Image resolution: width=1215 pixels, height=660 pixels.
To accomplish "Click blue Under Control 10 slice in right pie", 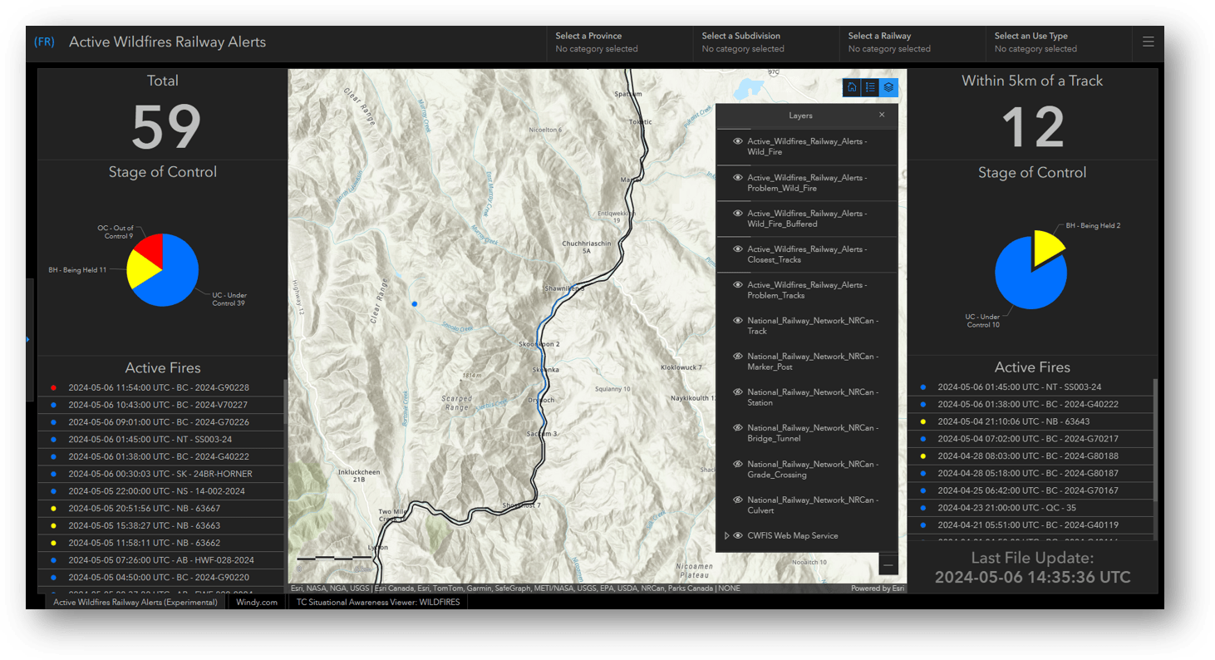I will pos(1027,278).
